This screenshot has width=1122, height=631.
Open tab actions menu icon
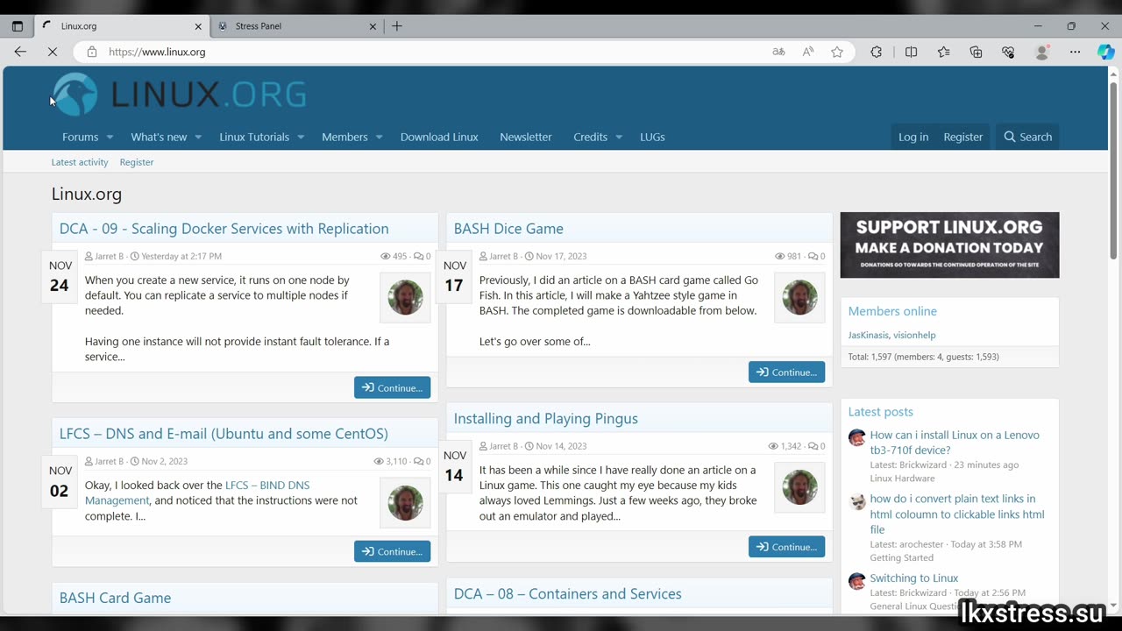click(17, 26)
